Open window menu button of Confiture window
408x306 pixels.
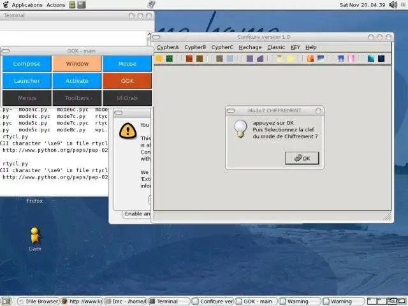(x=156, y=37)
